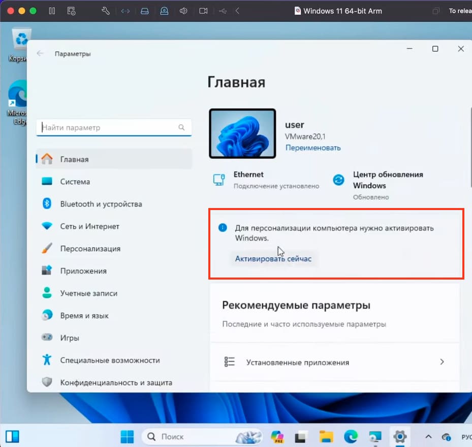Go to "Учетные записи" settings
The width and height of the screenshot is (472, 447).
[114, 293]
